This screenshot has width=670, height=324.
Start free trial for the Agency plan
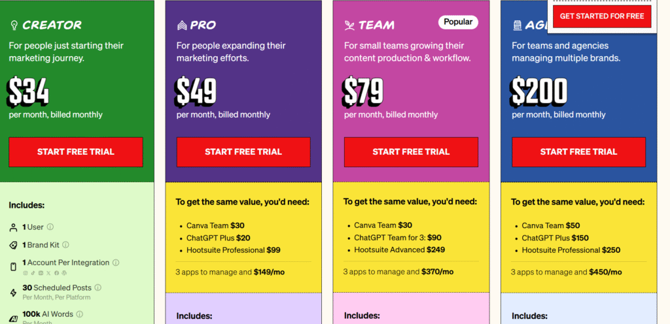click(x=578, y=152)
